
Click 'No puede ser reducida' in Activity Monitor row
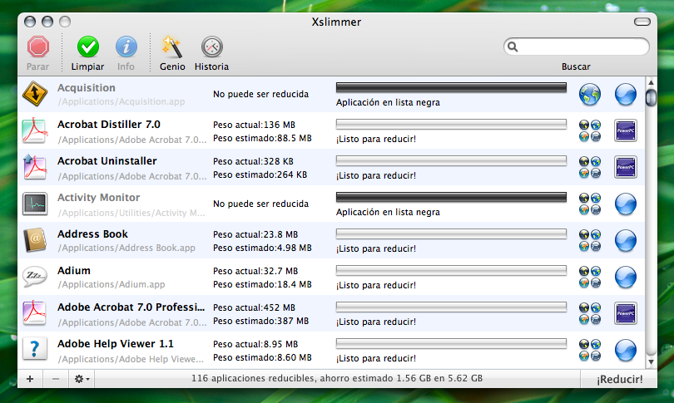[261, 204]
